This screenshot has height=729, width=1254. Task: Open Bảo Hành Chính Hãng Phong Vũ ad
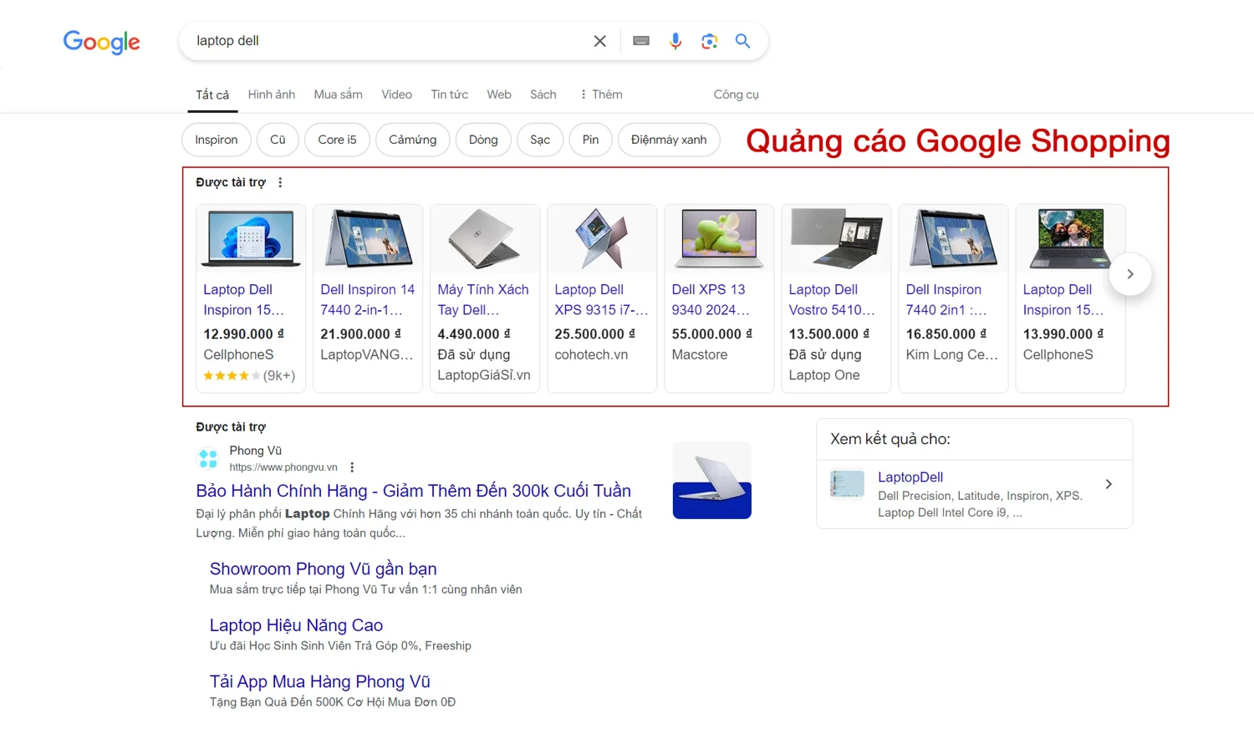click(x=414, y=491)
